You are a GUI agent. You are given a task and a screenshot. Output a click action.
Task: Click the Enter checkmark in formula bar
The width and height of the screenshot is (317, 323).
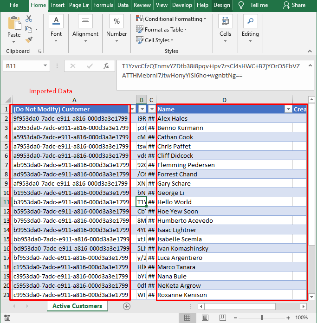(90, 66)
